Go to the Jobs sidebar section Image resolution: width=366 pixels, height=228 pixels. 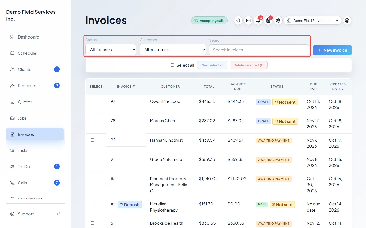35,118
